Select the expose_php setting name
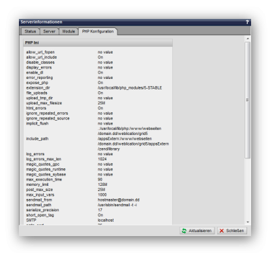 (x=37, y=83)
